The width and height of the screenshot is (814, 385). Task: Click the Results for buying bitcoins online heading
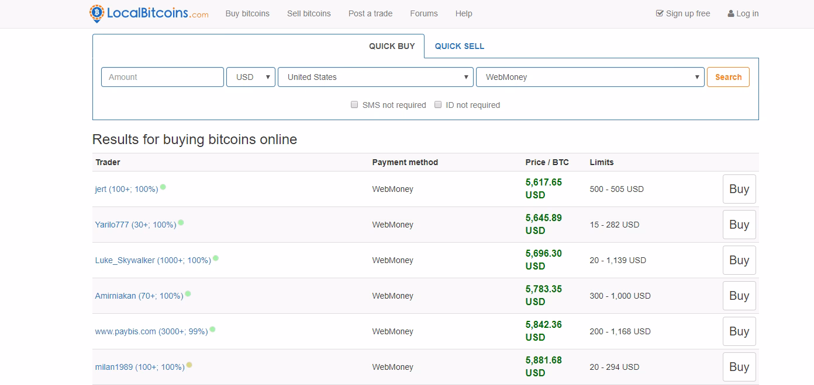pos(195,139)
